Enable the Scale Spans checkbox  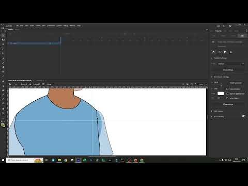[x=227, y=98]
